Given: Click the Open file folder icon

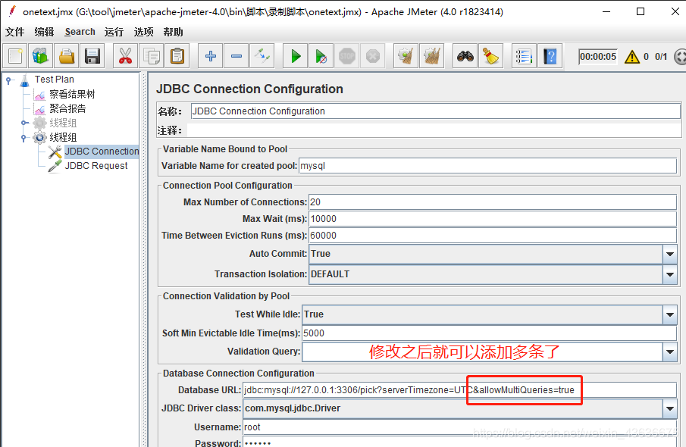Looking at the screenshot, I should [x=67, y=56].
